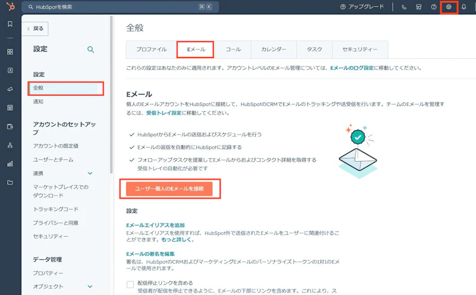Click the アップグレード upgrade button

362,7
